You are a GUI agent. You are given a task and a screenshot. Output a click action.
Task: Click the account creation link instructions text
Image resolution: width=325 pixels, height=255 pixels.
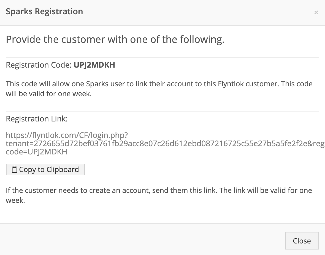(x=159, y=195)
